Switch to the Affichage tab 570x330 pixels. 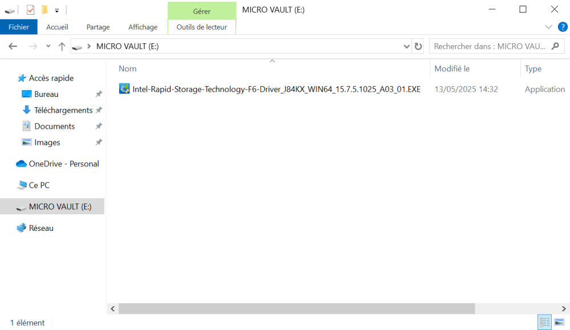click(x=142, y=27)
